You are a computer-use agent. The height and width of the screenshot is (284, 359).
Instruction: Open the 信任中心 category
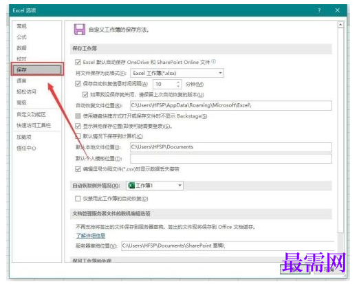point(26,148)
